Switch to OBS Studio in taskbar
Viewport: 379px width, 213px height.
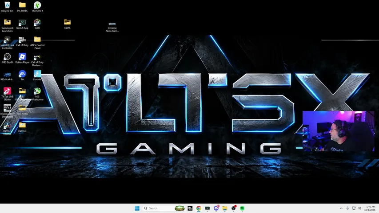(234, 208)
